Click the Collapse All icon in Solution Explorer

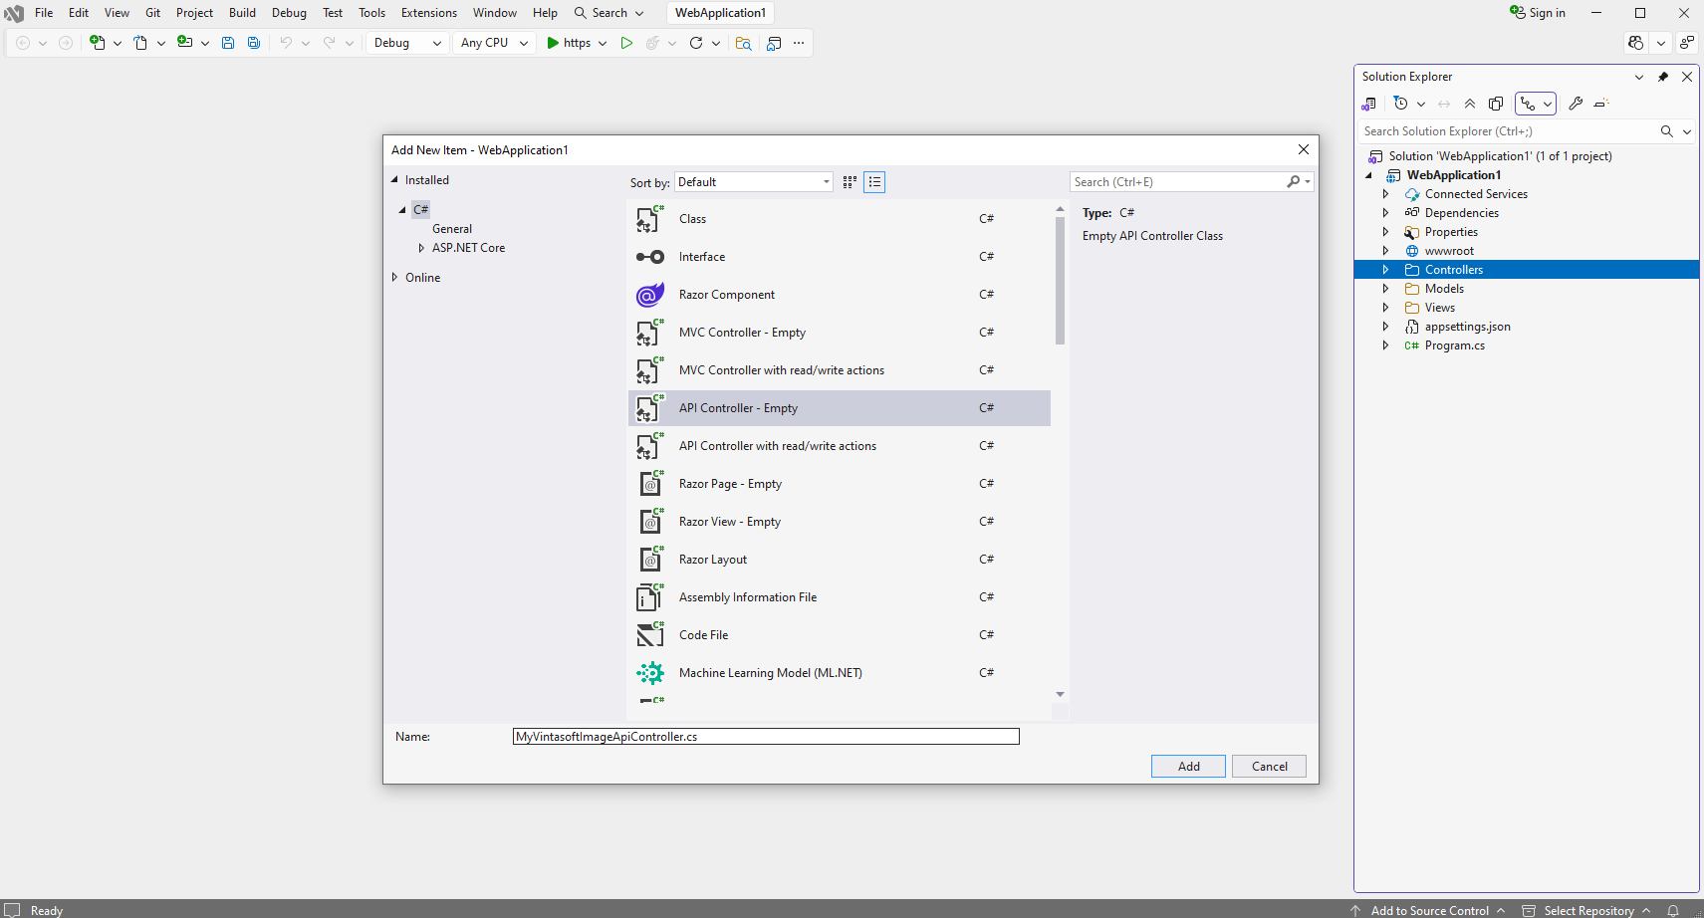[1470, 104]
